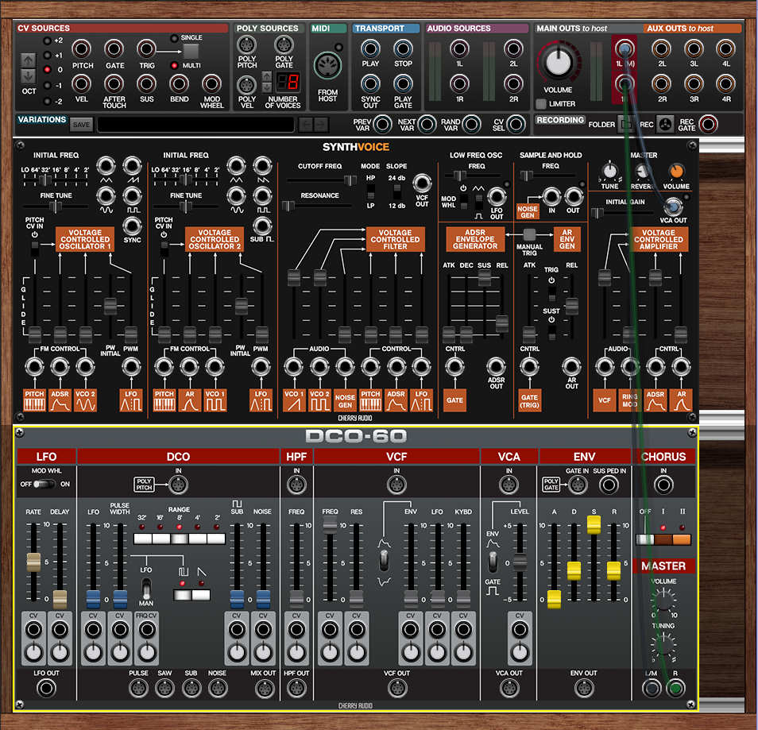The width and height of the screenshot is (758, 730).
Task: Click the POLY PITCH jack in Poly Sources
Action: 246,45
